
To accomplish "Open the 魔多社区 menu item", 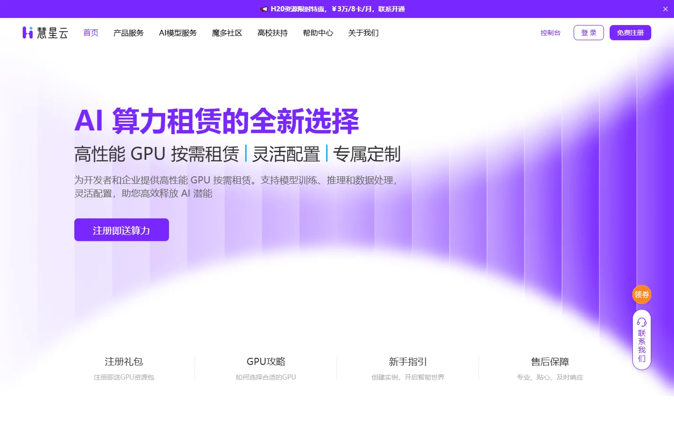I will [227, 33].
